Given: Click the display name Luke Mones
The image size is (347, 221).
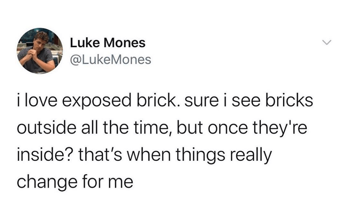Looking at the screenshot, I should point(108,43).
